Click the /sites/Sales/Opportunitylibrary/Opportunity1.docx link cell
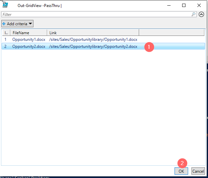This screenshot has height=178, width=208. (93, 40)
